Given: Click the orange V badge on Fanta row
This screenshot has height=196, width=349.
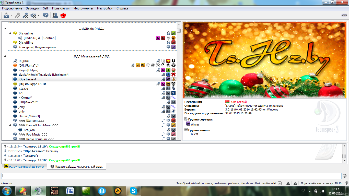Looking at the screenshot, I should coord(138,66).
